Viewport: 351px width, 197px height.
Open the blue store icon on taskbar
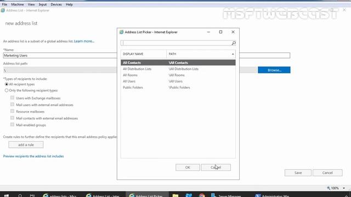click(189, 195)
